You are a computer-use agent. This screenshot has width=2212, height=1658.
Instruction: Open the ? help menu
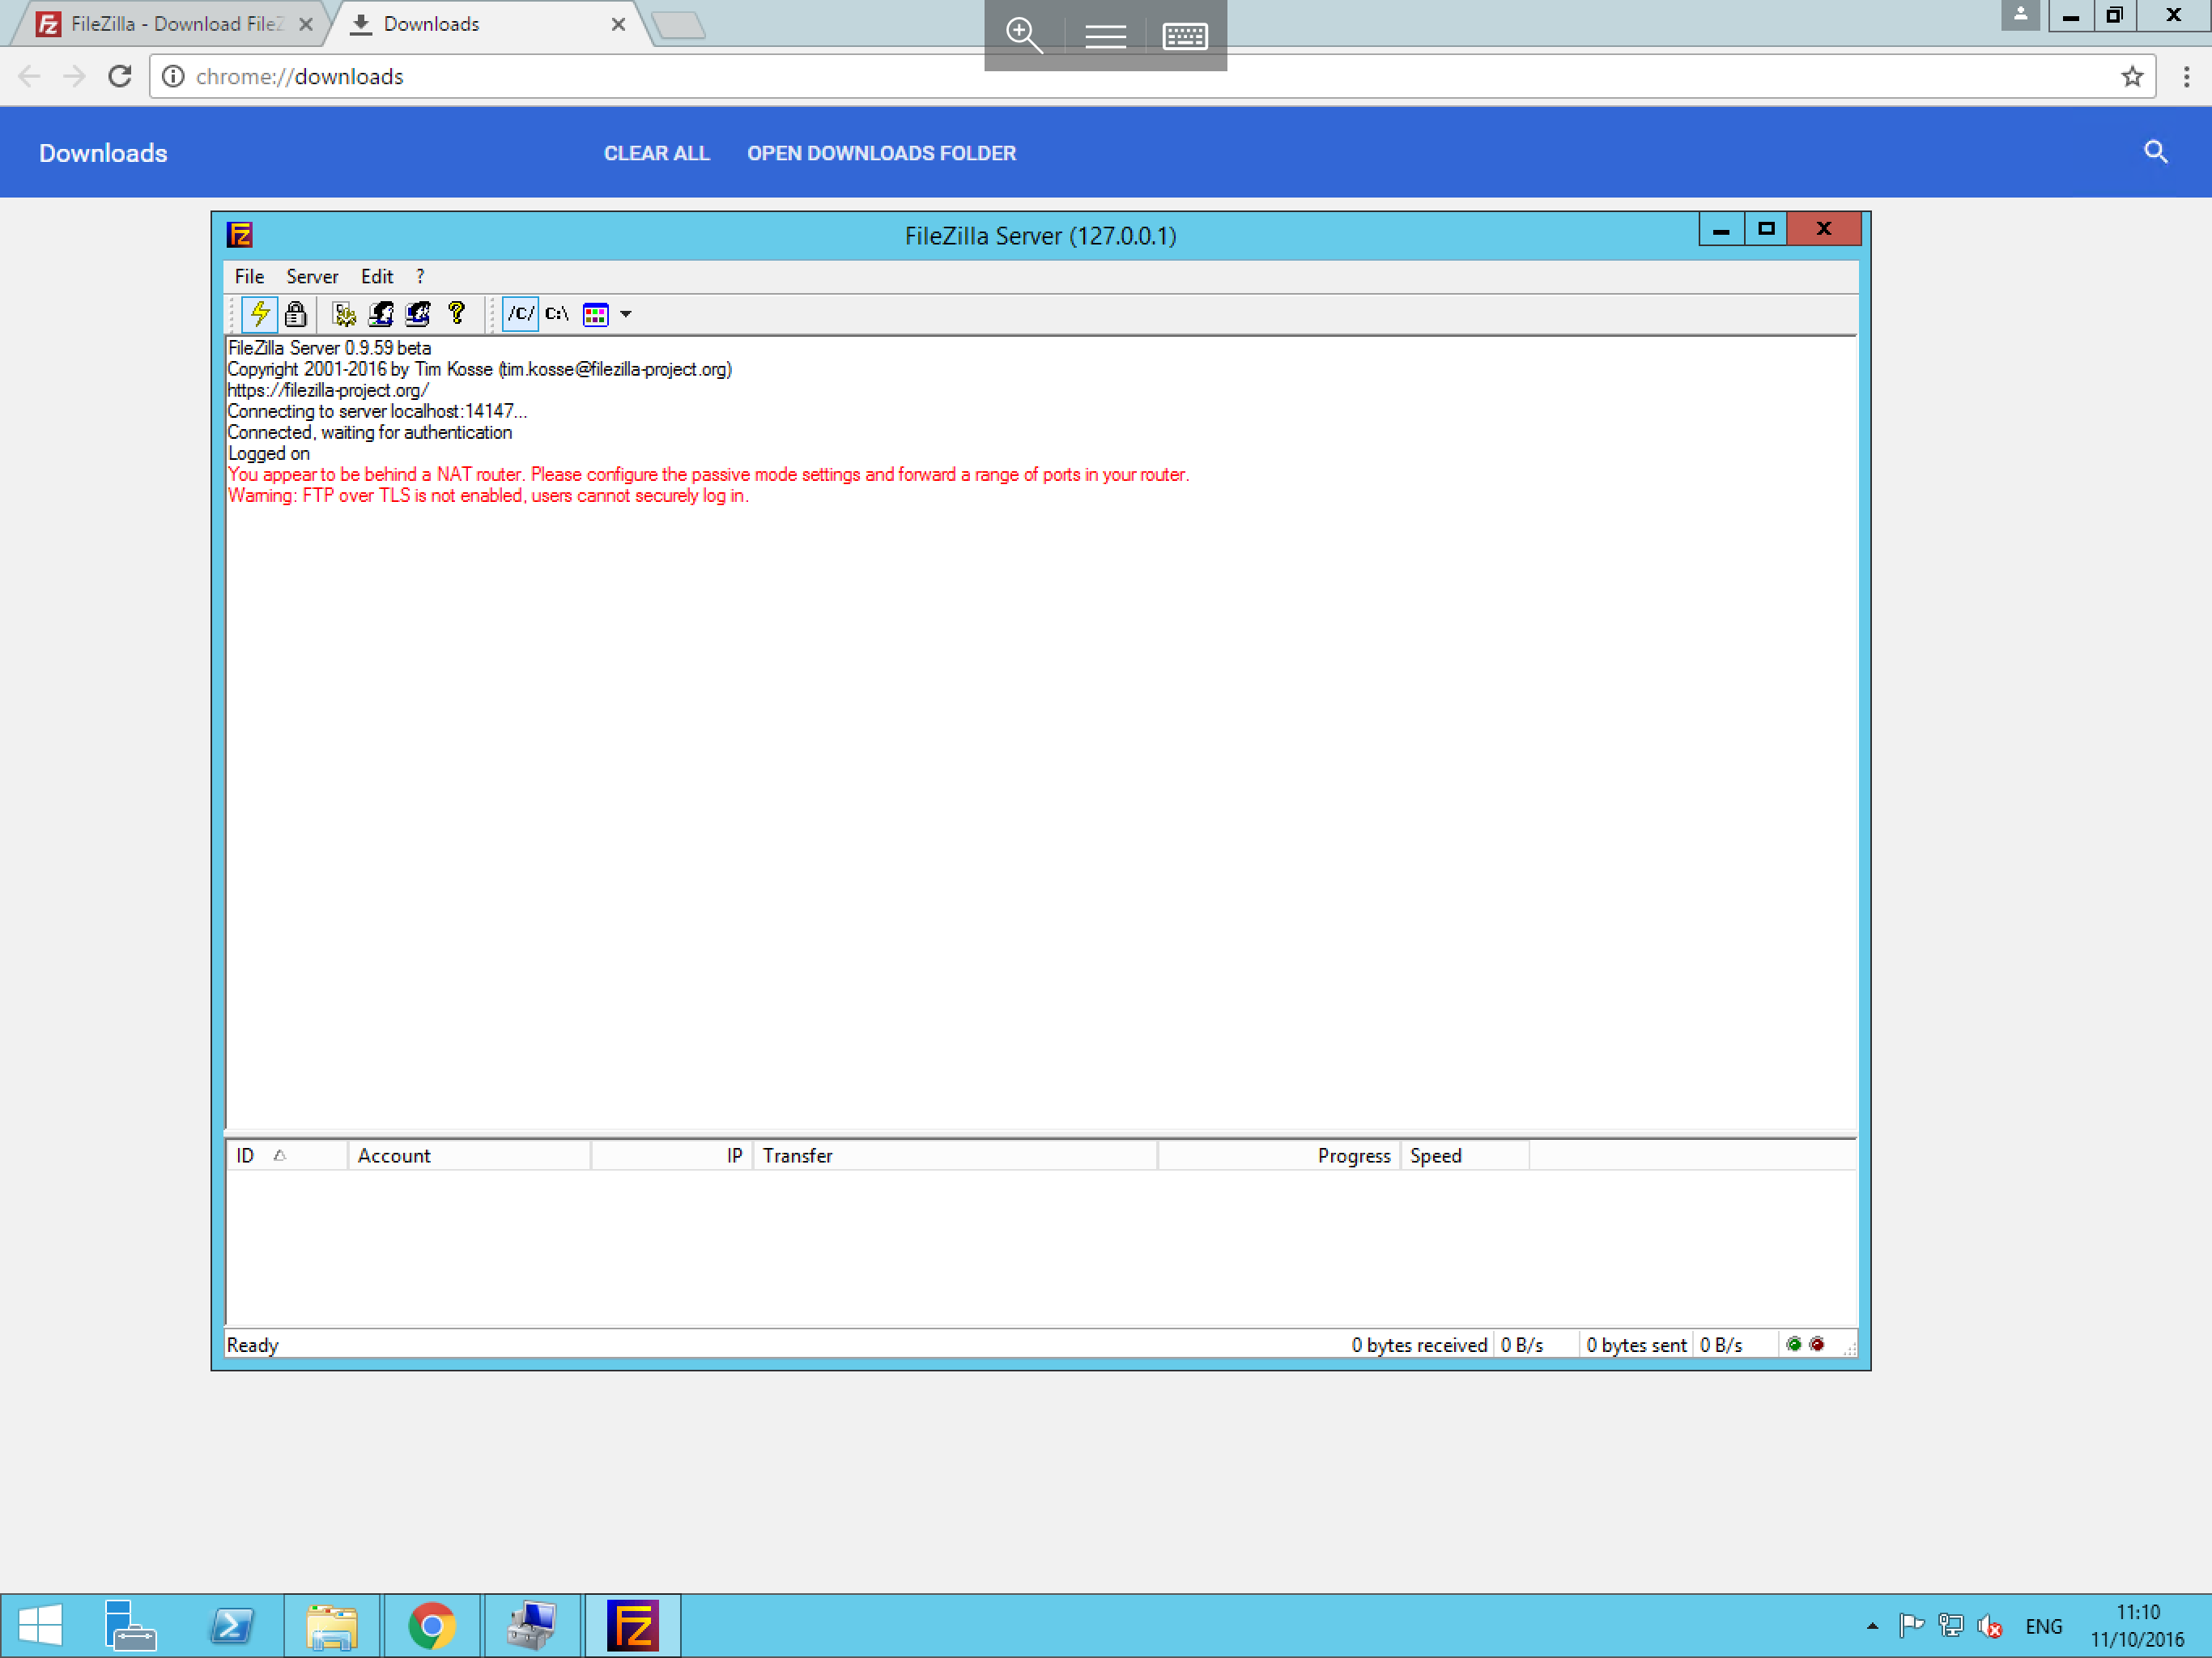tap(420, 276)
